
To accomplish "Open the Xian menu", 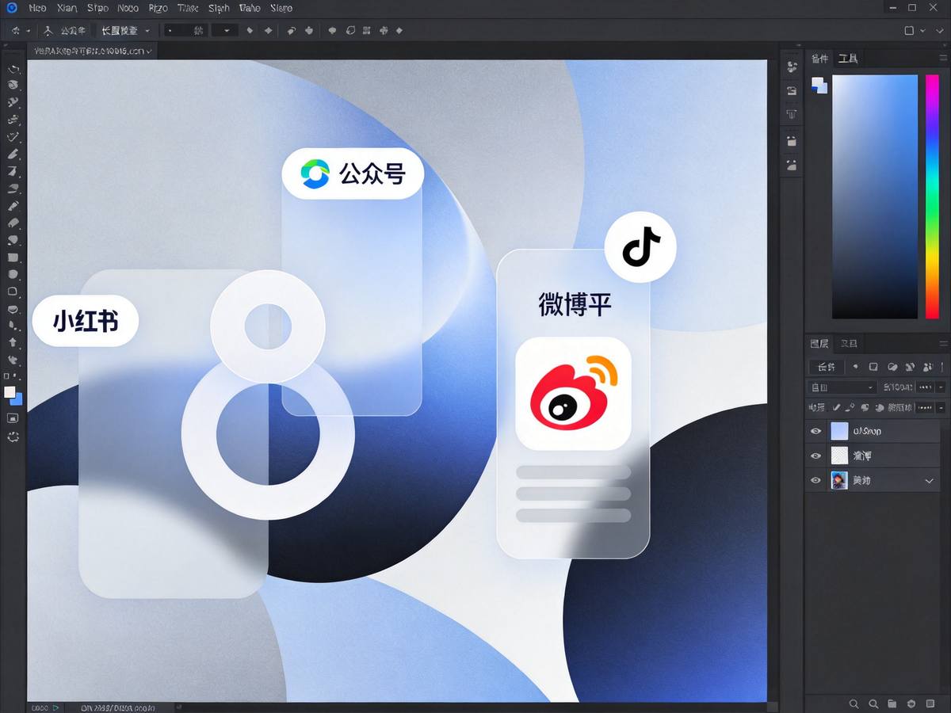I will [x=67, y=8].
